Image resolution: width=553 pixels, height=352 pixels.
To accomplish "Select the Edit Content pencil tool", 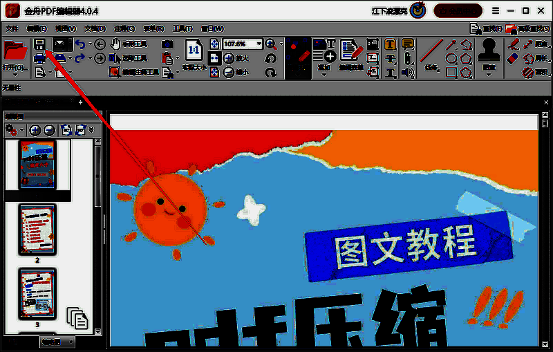I will (299, 58).
